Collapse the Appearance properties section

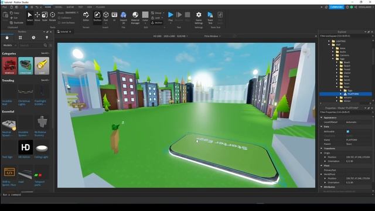[x=322, y=118]
